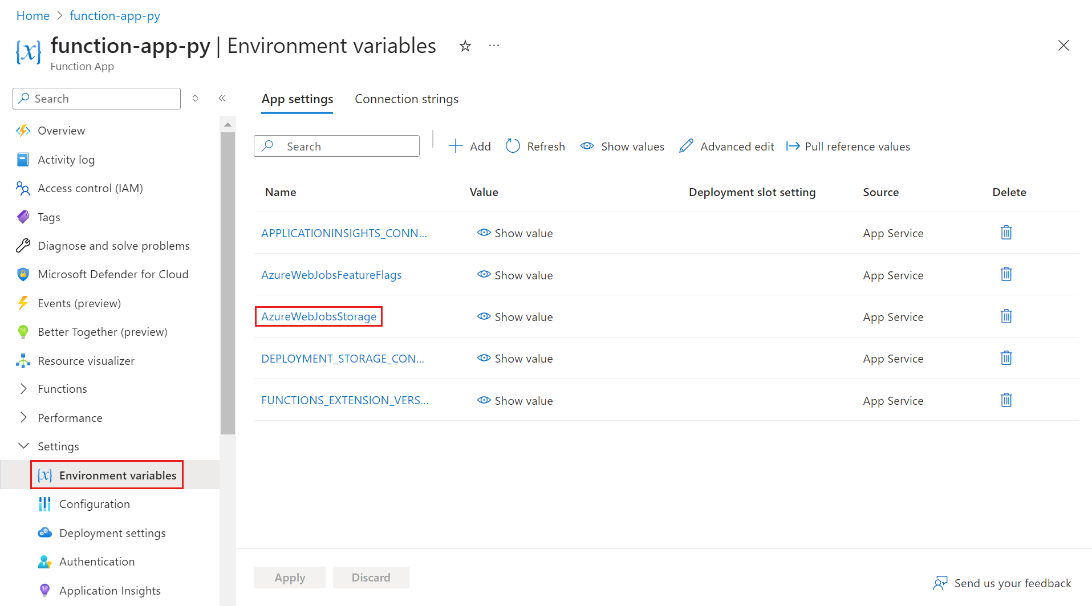Viewport: 1092px width, 606px height.
Task: Open the Activity log section
Action: (x=66, y=160)
